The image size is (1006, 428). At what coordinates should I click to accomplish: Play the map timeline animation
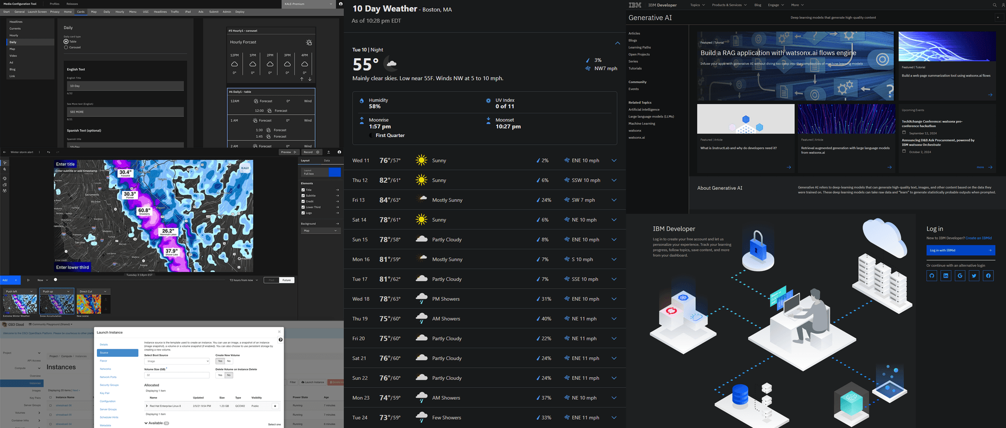[x=28, y=280]
